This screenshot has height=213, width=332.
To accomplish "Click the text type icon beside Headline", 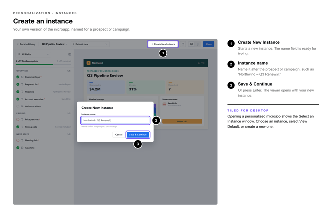I will coord(22,92).
